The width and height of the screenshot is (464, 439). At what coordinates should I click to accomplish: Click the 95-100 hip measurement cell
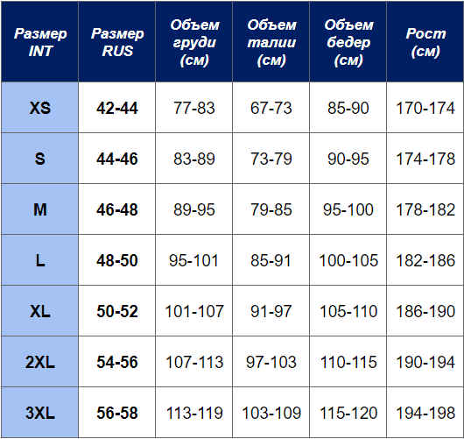[x=348, y=209]
